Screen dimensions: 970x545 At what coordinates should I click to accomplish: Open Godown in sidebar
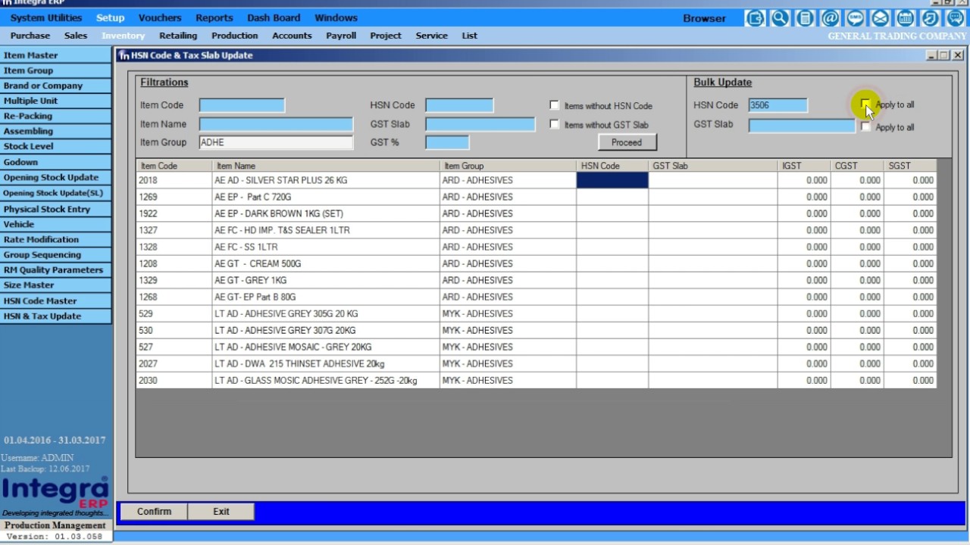[x=56, y=162]
